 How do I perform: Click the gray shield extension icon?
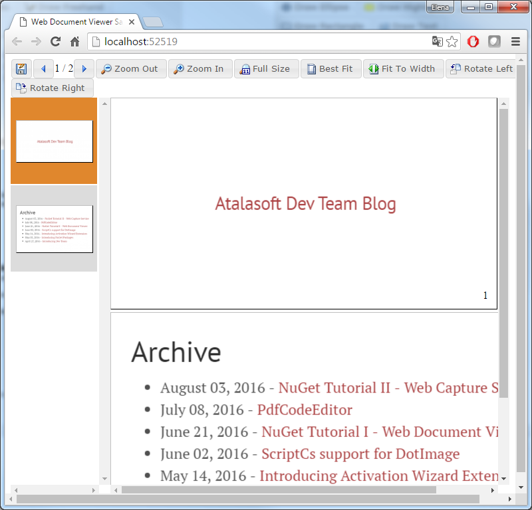[494, 42]
